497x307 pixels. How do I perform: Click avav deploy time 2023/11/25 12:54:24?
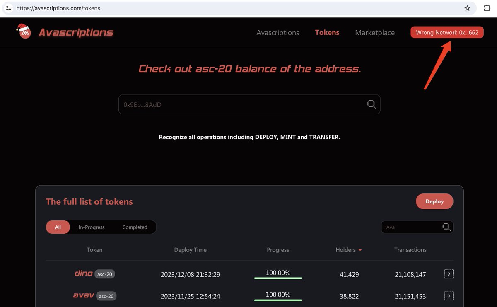(190, 296)
